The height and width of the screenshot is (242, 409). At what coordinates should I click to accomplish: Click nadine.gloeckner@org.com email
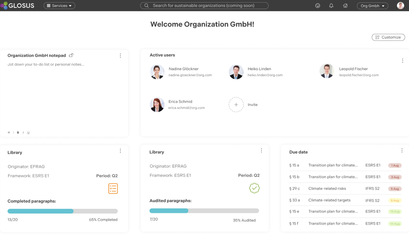pyautogui.click(x=190, y=75)
